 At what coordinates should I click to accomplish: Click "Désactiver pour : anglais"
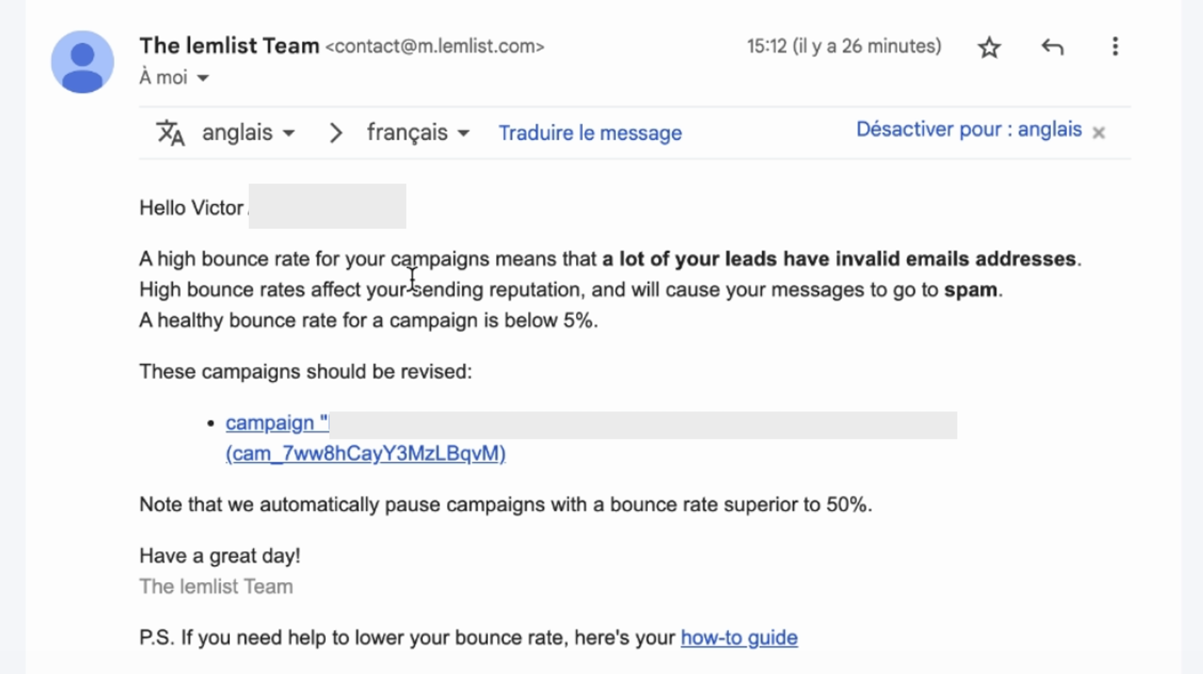(969, 130)
